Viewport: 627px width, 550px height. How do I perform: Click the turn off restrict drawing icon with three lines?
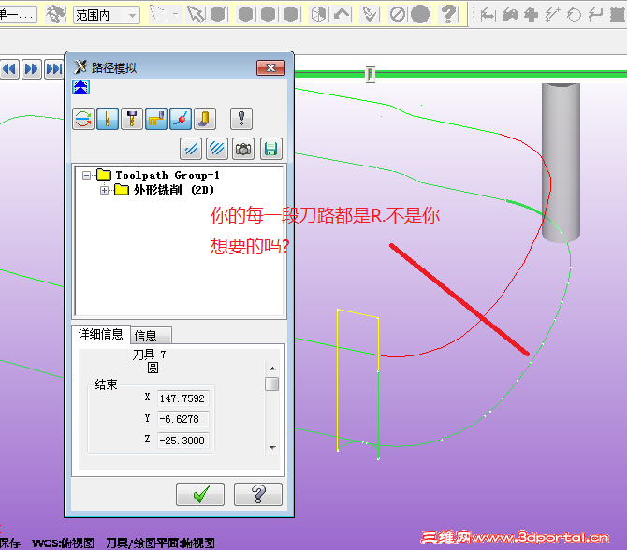tap(217, 149)
